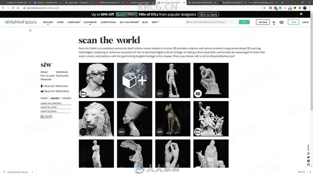Click the stw badge on the cat statue
This screenshot has width=313, height=176.
click(x=160, y=132)
